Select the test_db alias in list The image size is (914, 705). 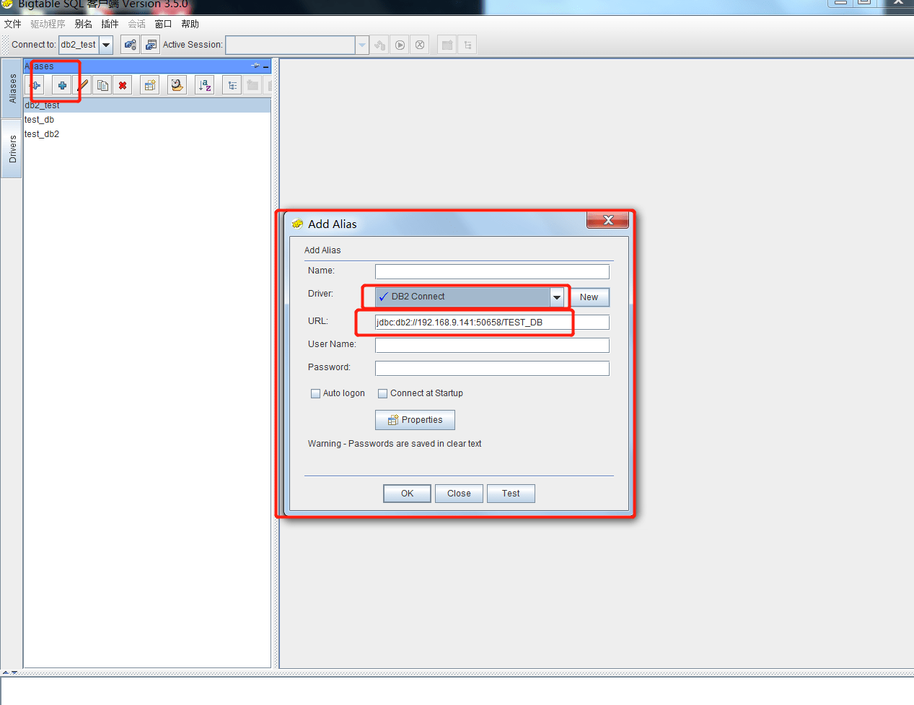click(147, 120)
